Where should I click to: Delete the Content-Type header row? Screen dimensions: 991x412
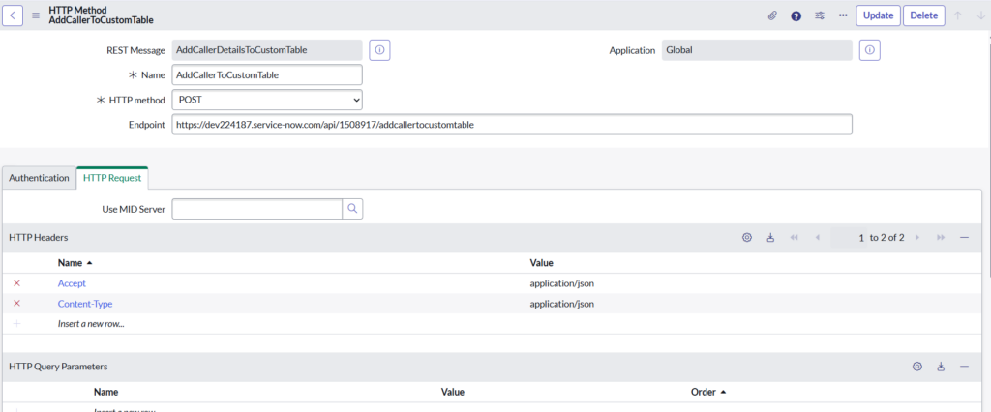click(16, 304)
